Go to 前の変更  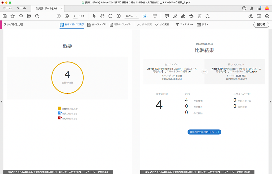pos(144,25)
